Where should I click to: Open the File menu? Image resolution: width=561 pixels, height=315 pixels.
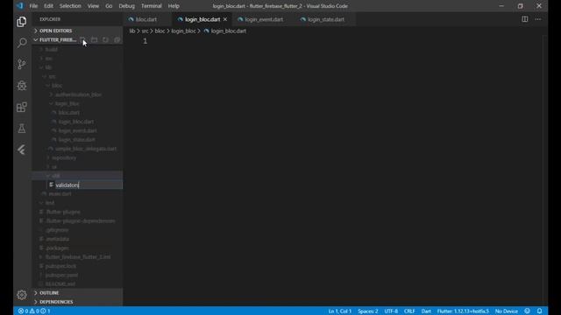tap(33, 6)
